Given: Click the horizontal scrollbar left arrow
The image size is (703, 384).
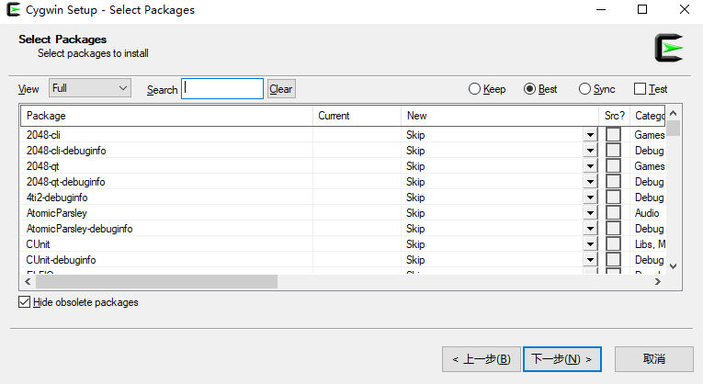Looking at the screenshot, I should 28,281.
